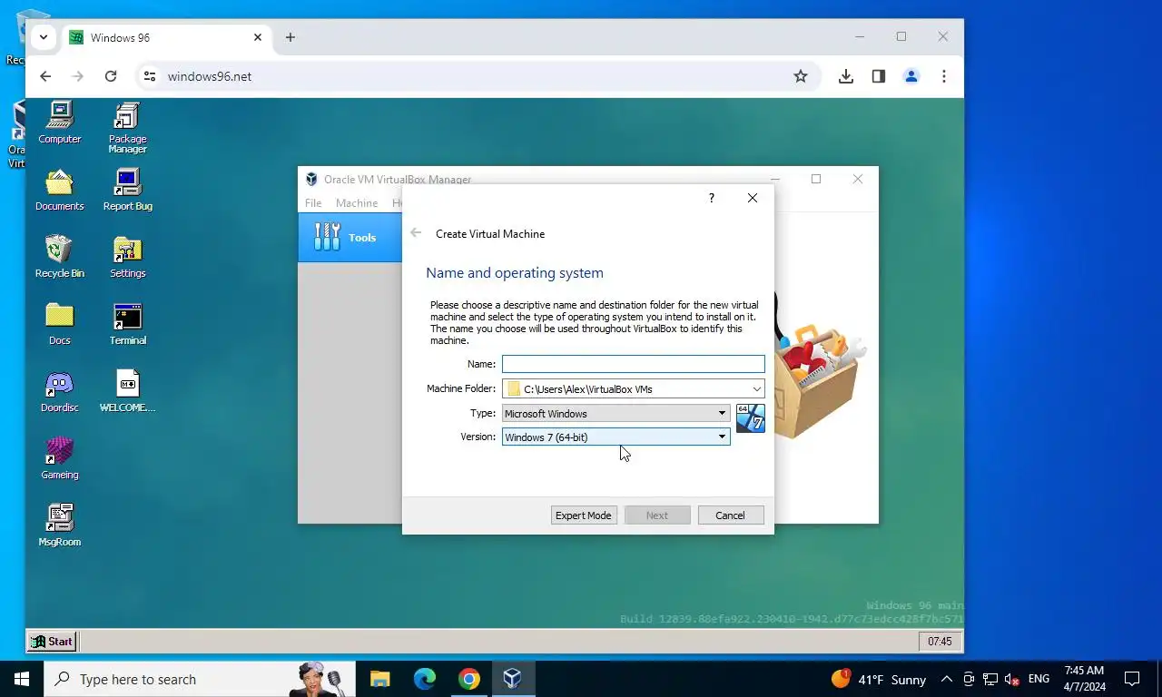Click the Tools icon in VirtualBox Manager
The height and width of the screenshot is (697, 1162).
click(327, 237)
